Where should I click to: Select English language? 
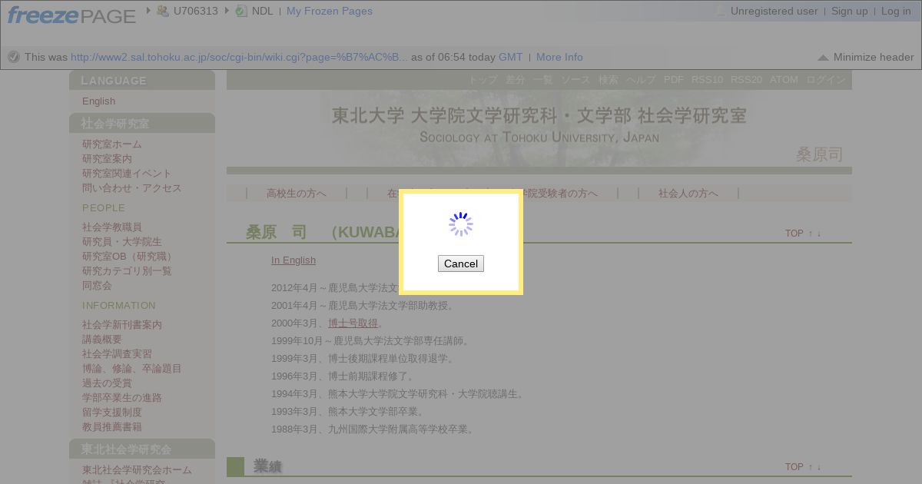(98, 101)
